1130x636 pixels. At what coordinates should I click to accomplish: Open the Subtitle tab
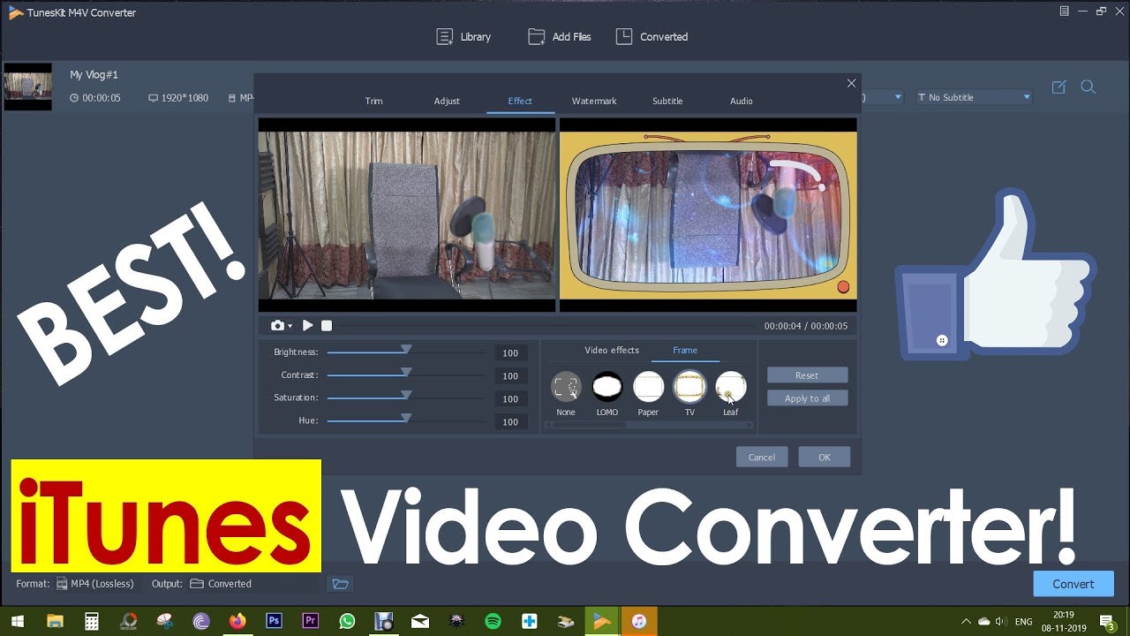point(667,101)
